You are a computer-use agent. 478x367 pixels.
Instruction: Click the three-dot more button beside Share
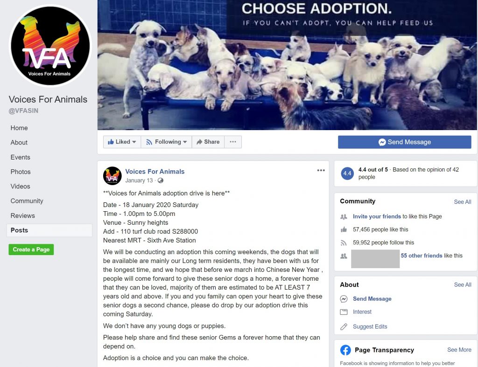233,142
